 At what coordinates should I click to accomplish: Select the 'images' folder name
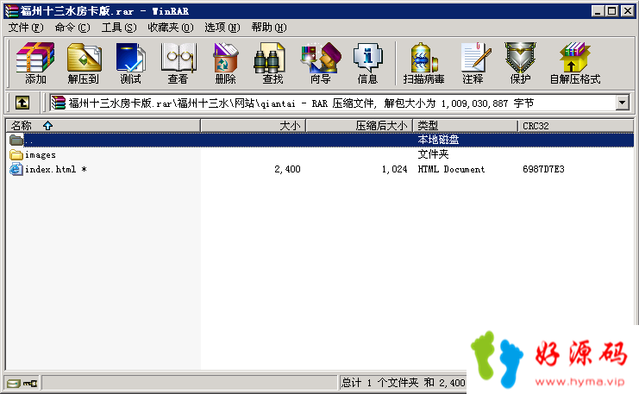[41, 155]
